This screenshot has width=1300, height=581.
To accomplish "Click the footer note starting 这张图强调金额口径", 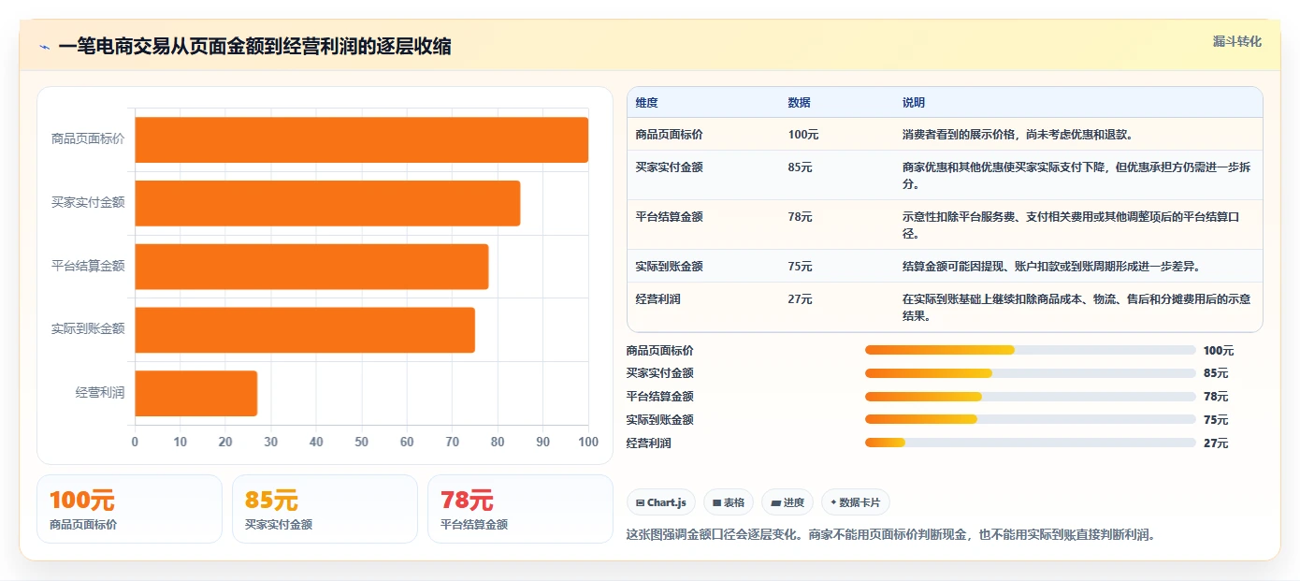I will (892, 535).
